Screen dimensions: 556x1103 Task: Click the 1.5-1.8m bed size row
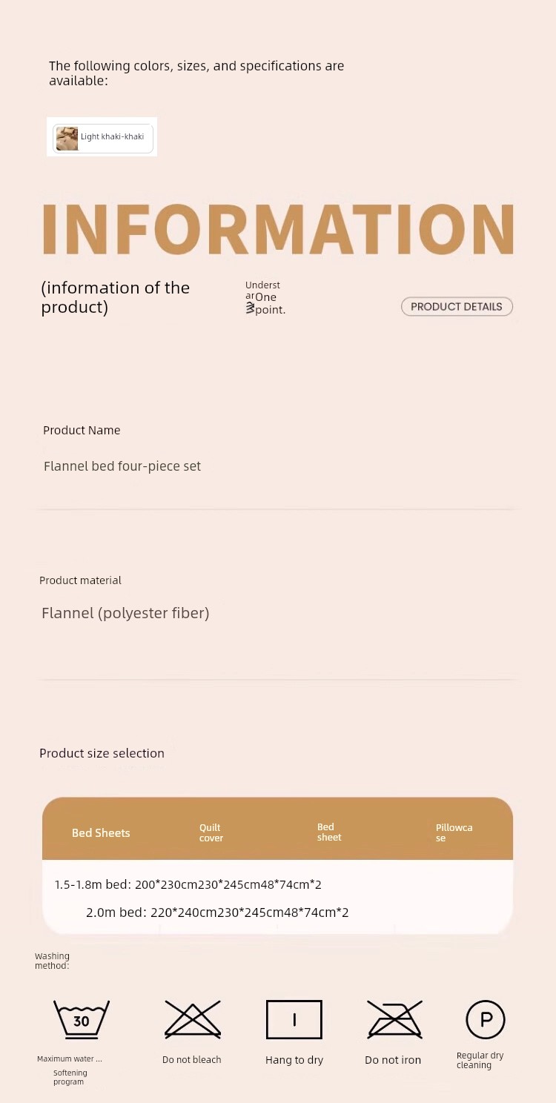tap(188, 884)
